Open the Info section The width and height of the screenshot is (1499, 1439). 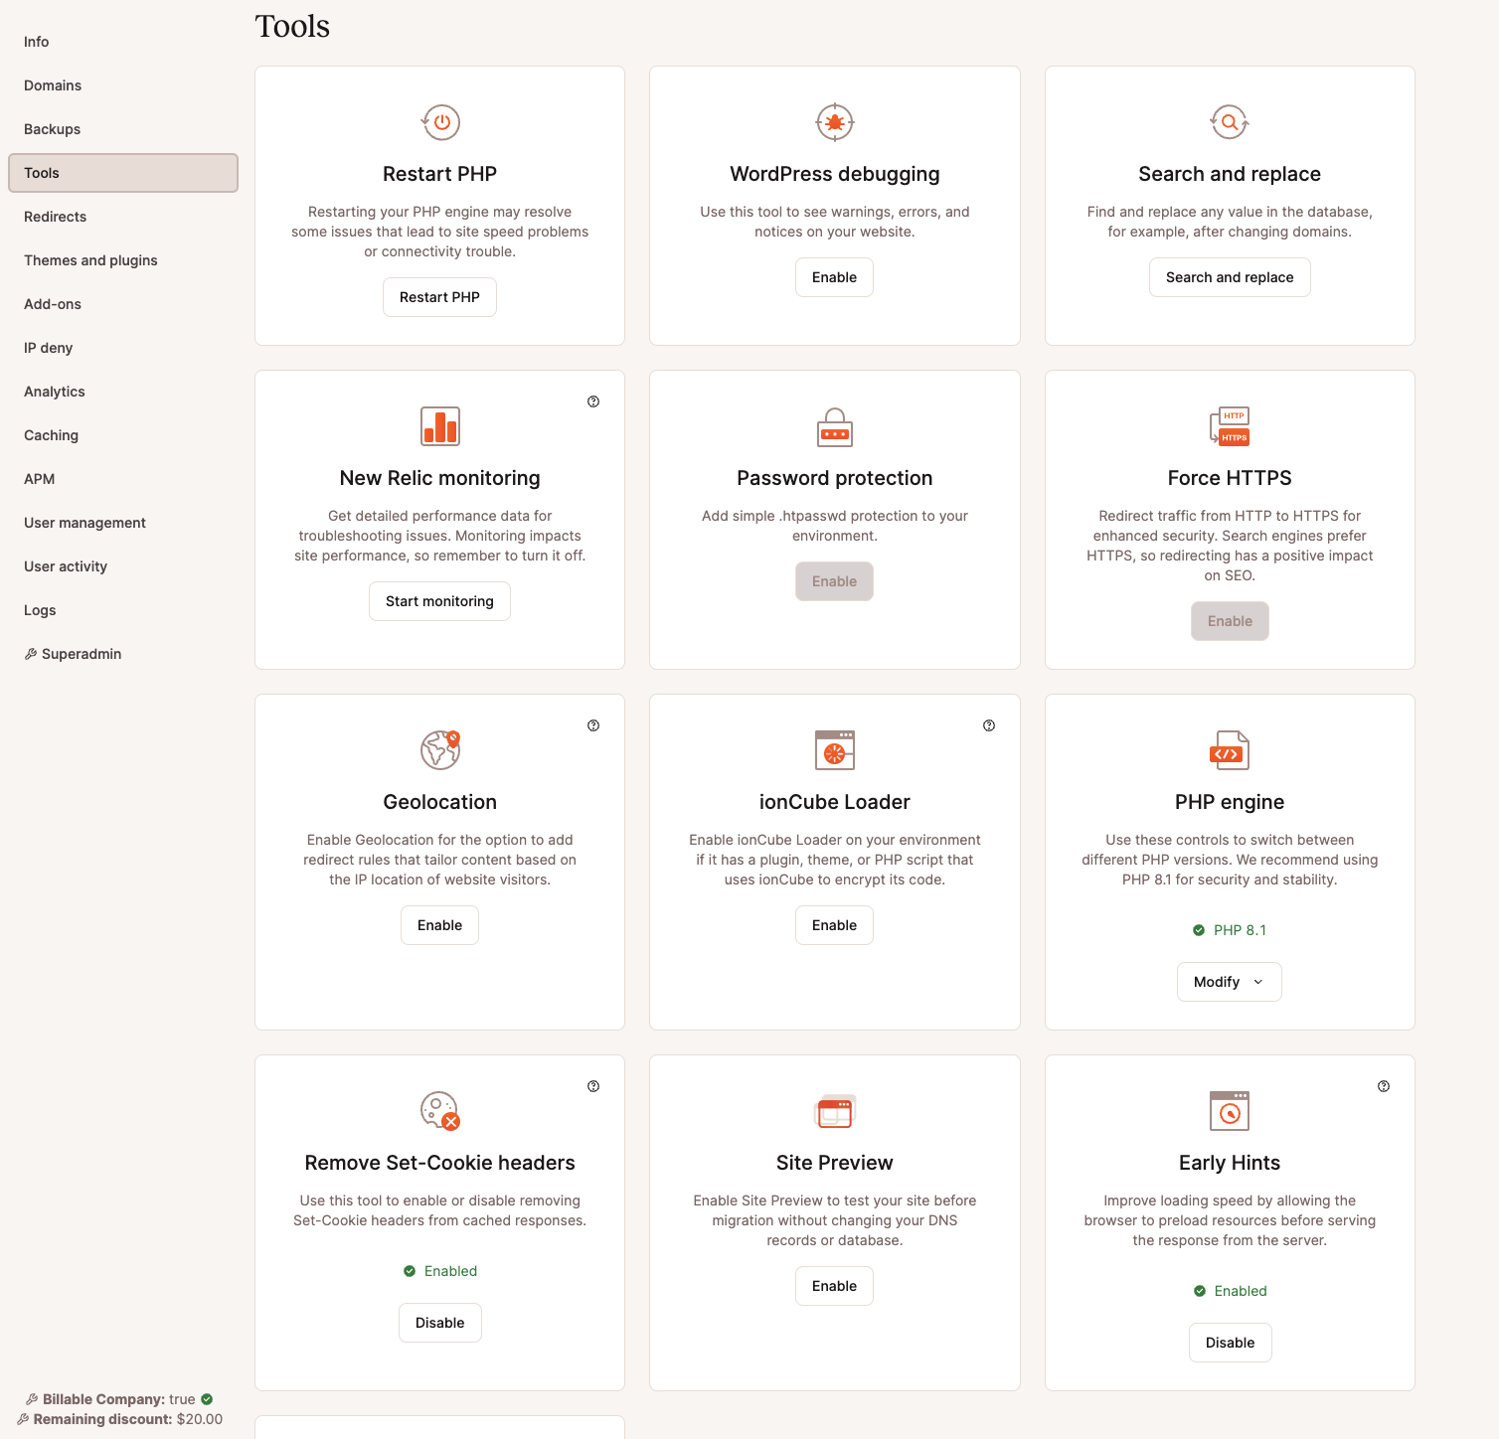123,42
